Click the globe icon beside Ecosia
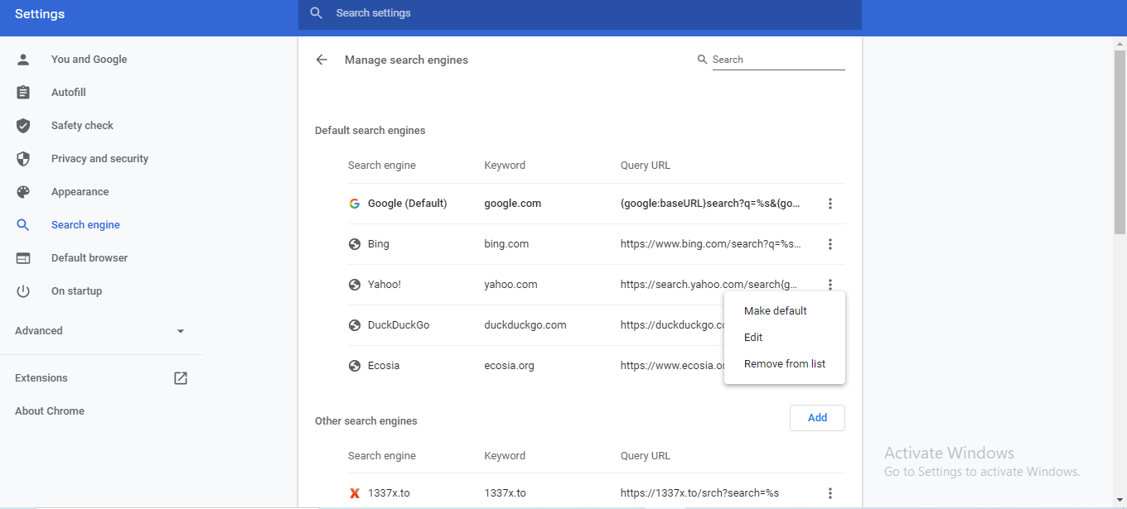This screenshot has width=1127, height=509. 355,366
